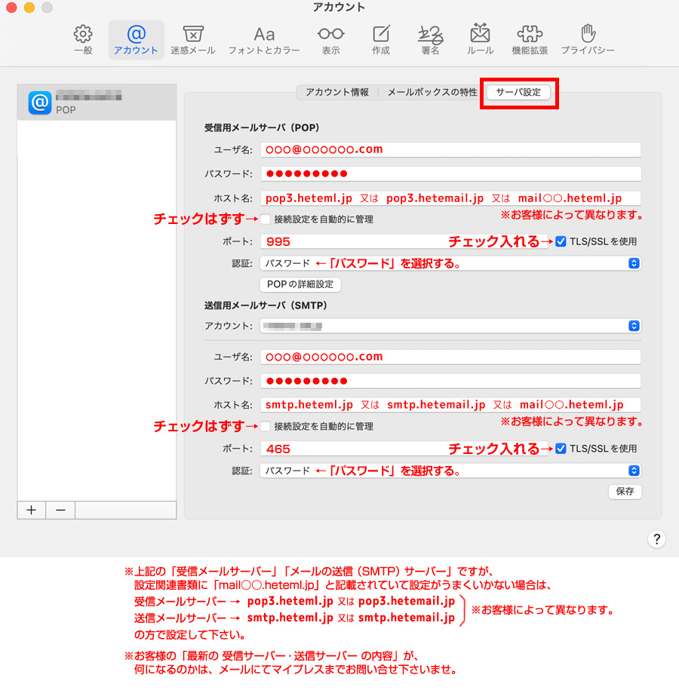Open the 一般 (General) preferences icon
This screenshot has width=679, height=690.
coord(83,39)
